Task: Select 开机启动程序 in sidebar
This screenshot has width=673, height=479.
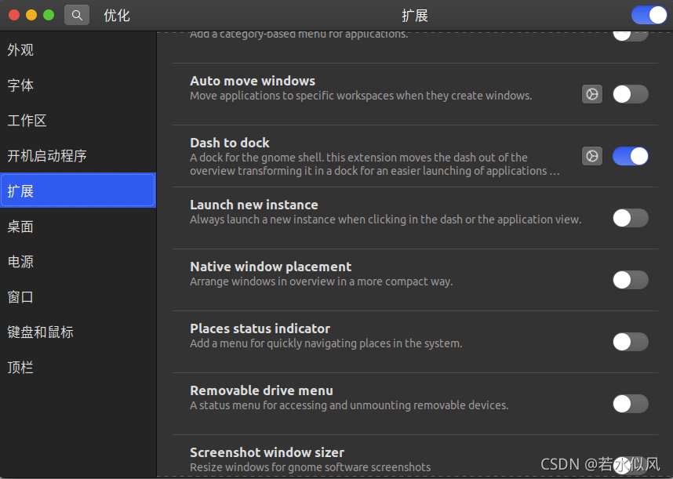Action: pos(47,156)
